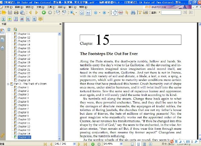Open the 视图(V) menu
201x146 pixels.
(x=30, y=7)
